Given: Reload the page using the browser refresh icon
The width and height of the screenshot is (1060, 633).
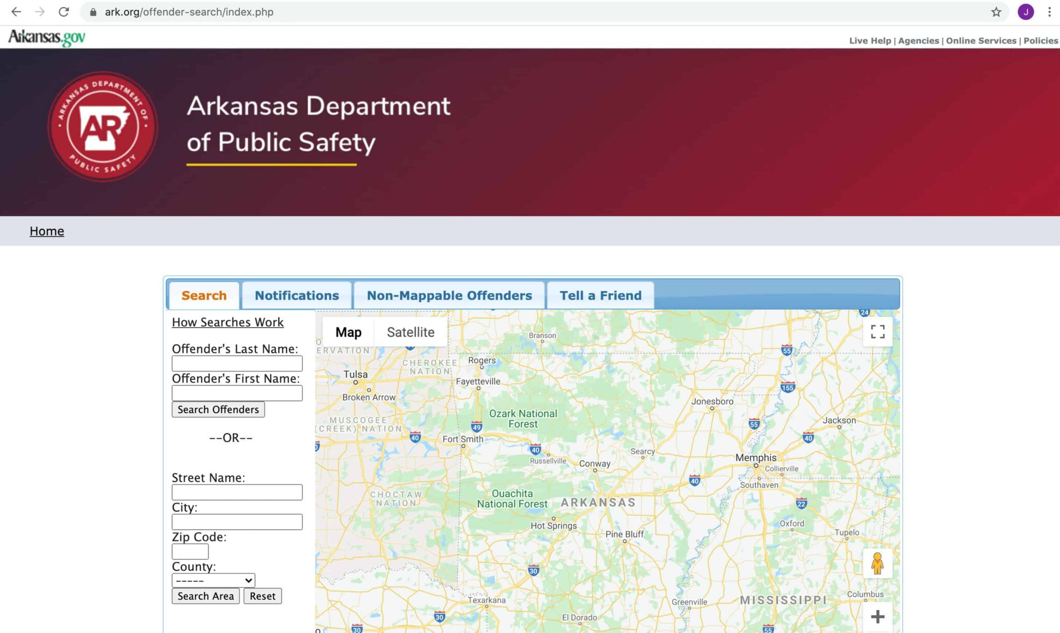Looking at the screenshot, I should pyautogui.click(x=64, y=12).
